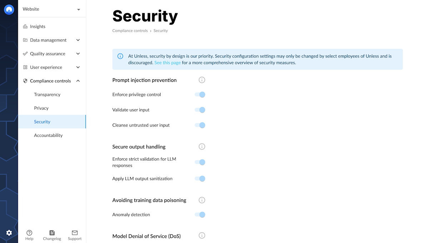Image resolution: width=429 pixels, height=243 pixels.
Task: Click Compliance controls in the breadcrumb
Action: (x=130, y=30)
